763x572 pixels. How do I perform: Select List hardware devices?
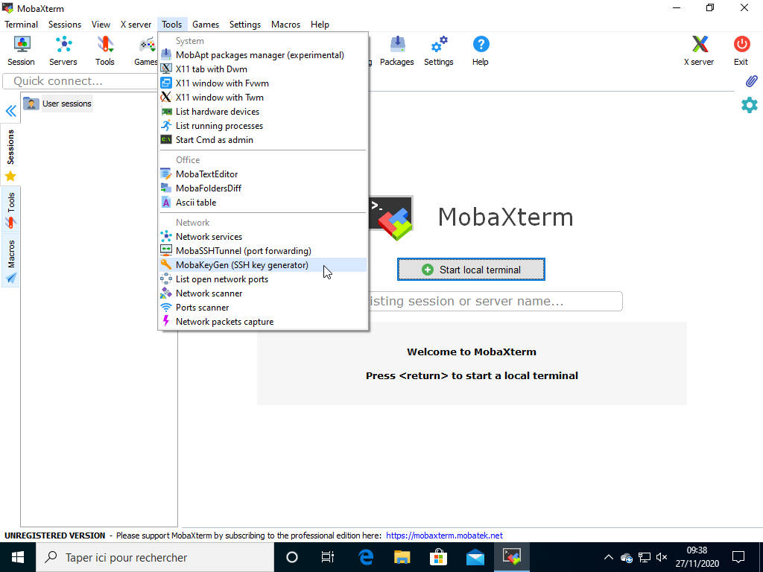pos(263,112)
